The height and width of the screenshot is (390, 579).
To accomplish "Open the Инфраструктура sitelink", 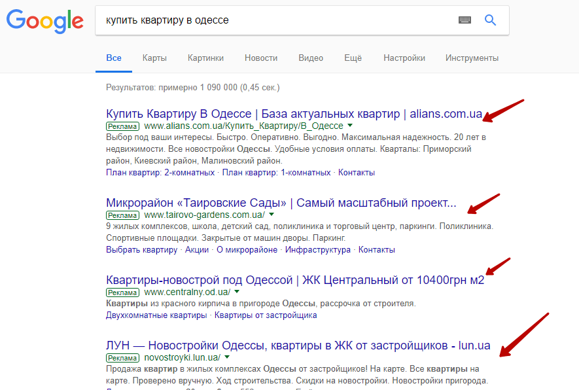I will [317, 250].
